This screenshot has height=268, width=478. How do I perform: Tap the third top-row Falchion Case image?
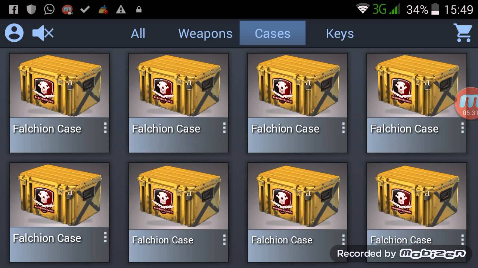298,86
